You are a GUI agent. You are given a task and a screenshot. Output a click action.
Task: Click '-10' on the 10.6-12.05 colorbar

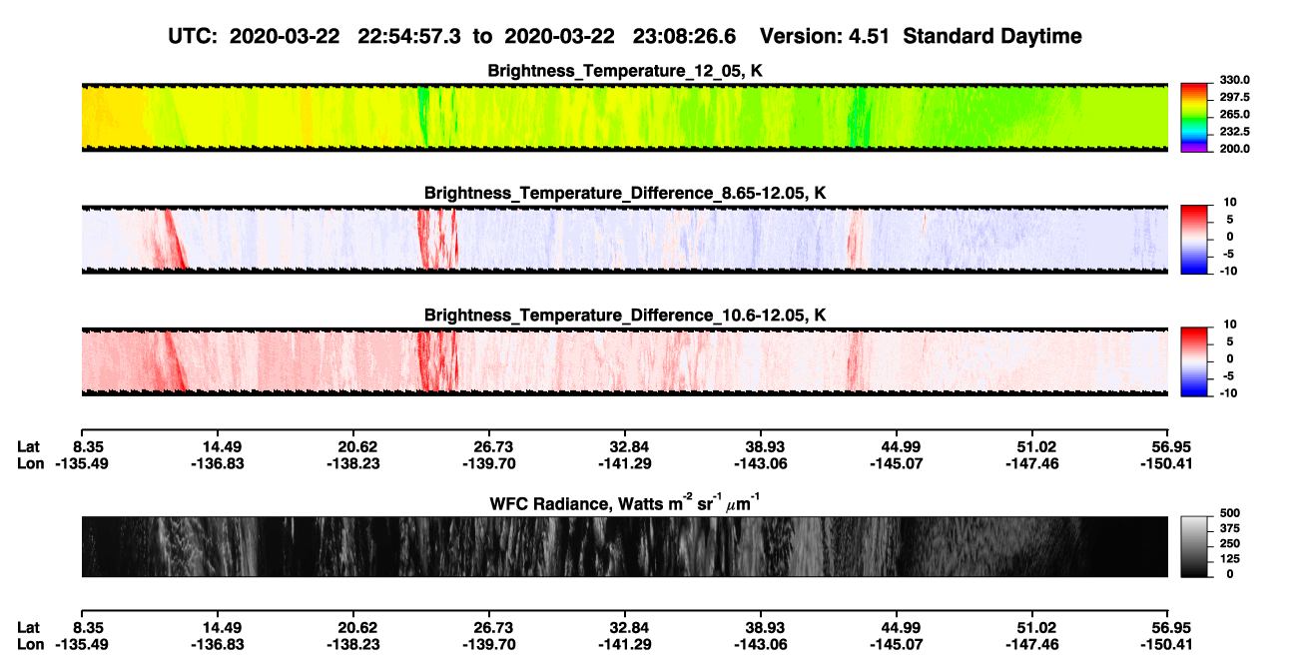[x=1229, y=392]
